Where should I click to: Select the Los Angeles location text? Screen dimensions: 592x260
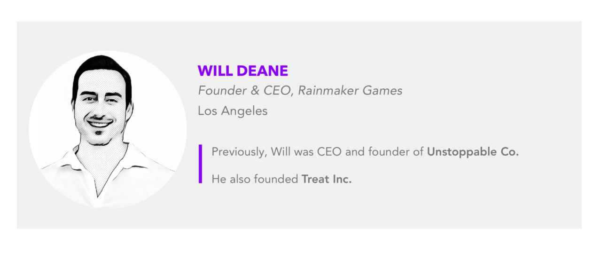(233, 111)
